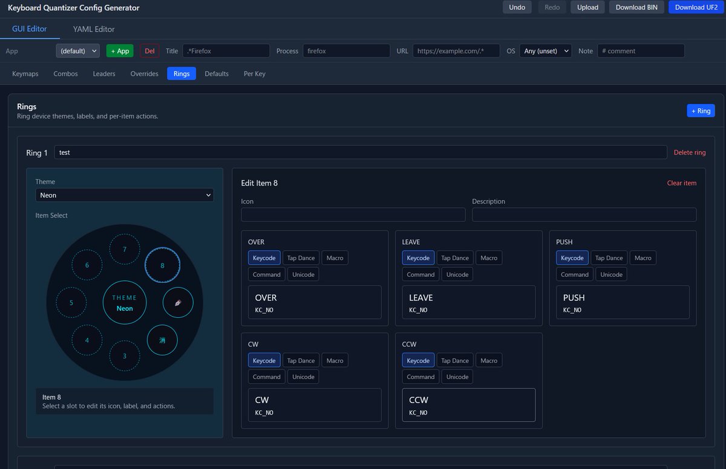Image resolution: width=726 pixels, height=469 pixels.
Task: Focus the Icon input field
Action: (x=353, y=215)
